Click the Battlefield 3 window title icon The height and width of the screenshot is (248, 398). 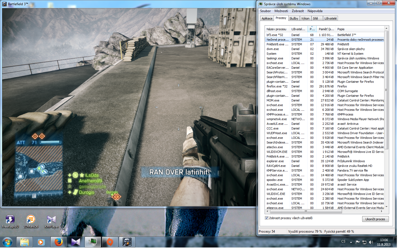pos(4,4)
